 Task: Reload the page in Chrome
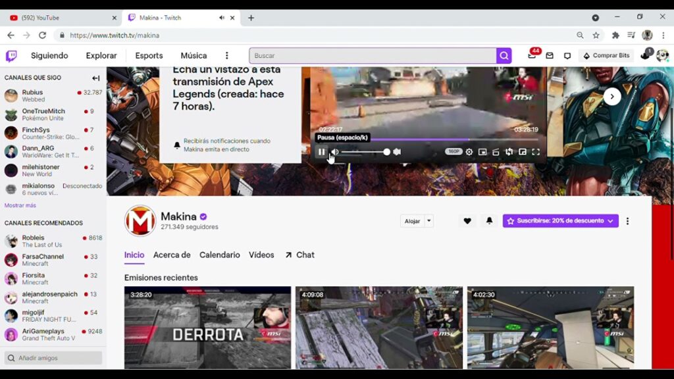click(x=42, y=36)
